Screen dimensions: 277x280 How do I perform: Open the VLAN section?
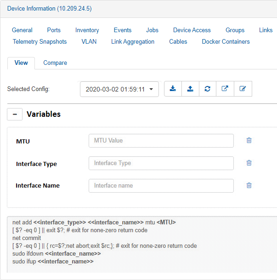tap(89, 41)
